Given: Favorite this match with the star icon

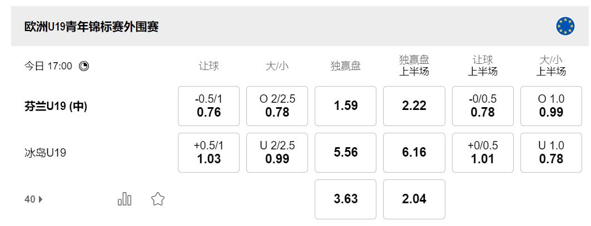Looking at the screenshot, I should click(158, 199).
